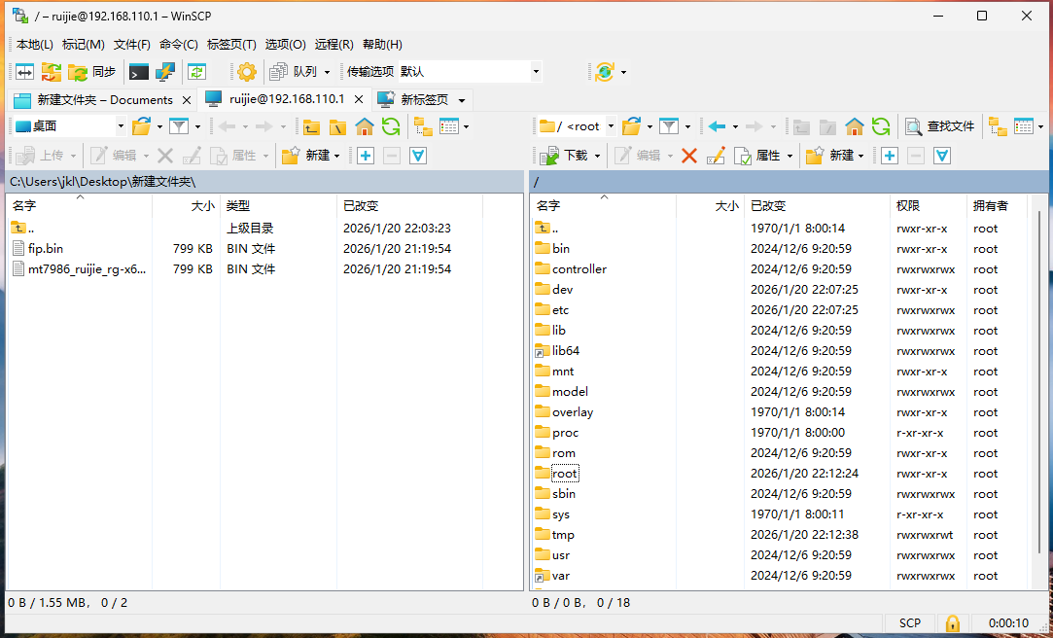Viewport: 1053px width, 638px height.
Task: Refresh the remote directory listing
Action: (x=880, y=125)
